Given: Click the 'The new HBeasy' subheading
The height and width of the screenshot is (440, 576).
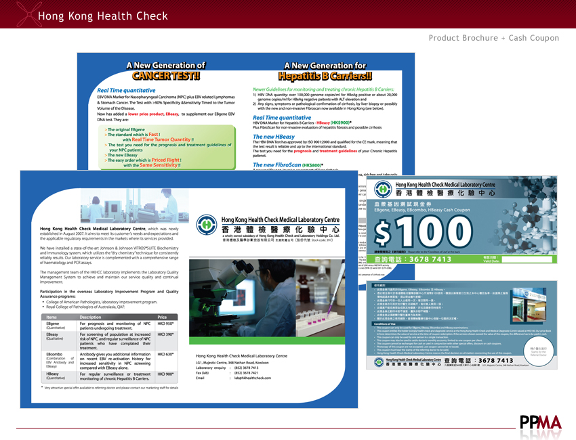Looking at the screenshot, I should (x=274, y=137).
